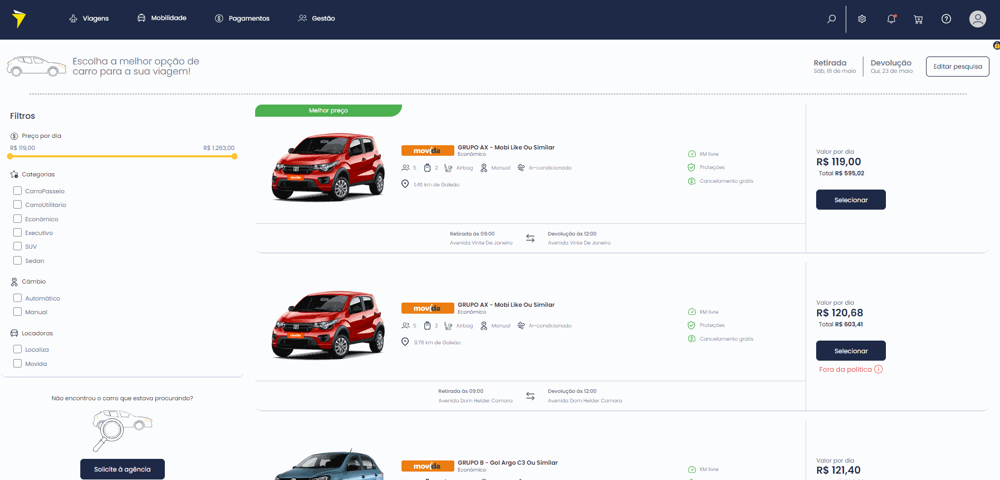Click the first red Mobi car thumbnail
This screenshot has width=1000, height=480.
(328, 167)
